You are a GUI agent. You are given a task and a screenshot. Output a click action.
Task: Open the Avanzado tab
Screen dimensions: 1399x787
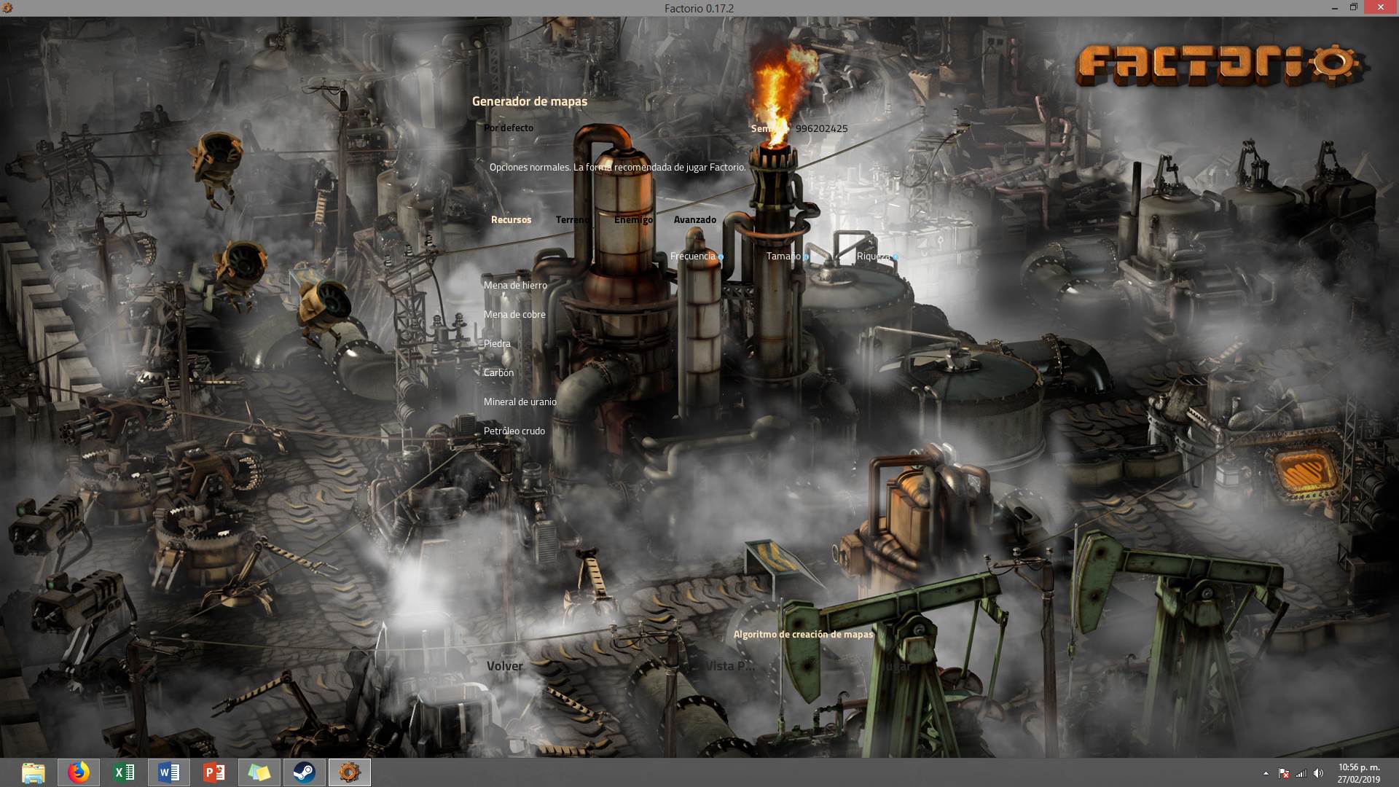tap(694, 219)
